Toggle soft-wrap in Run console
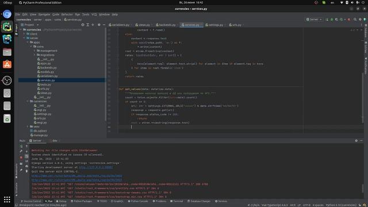Screen dimensions: 368x207 pyautogui.click(x=26, y=156)
